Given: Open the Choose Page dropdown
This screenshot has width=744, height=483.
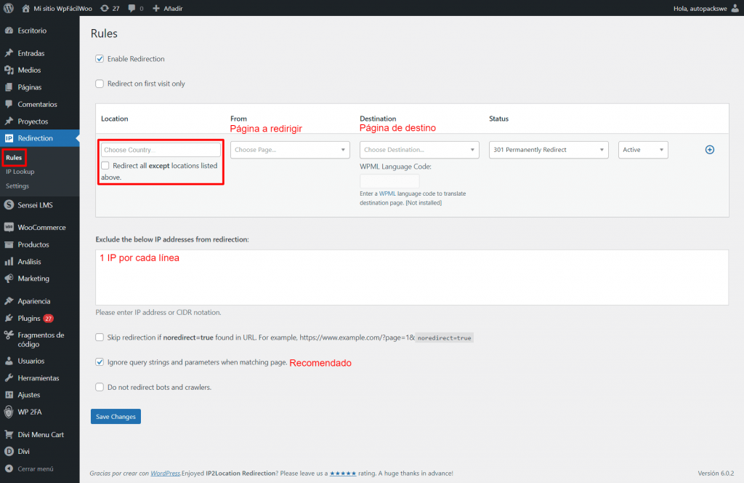Looking at the screenshot, I should 290,150.
